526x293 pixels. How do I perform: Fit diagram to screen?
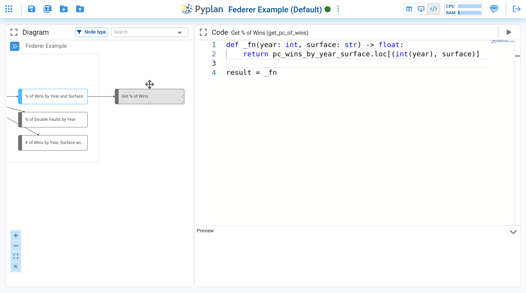click(x=16, y=256)
